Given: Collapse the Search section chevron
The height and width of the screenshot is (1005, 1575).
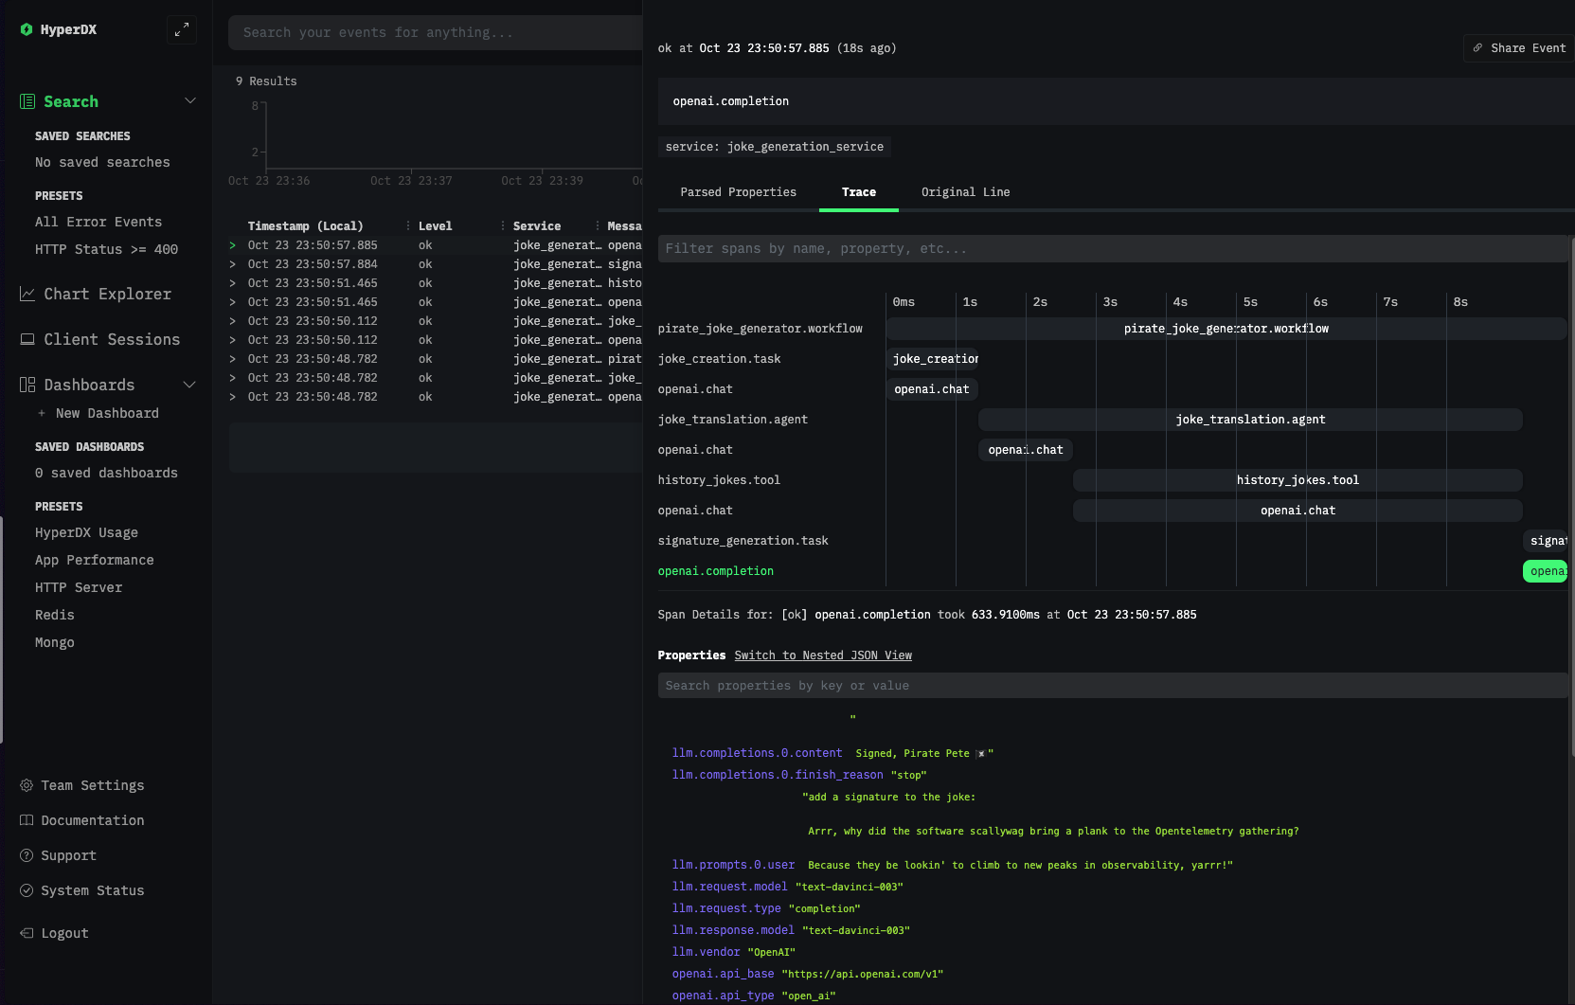Looking at the screenshot, I should click(x=190, y=100).
